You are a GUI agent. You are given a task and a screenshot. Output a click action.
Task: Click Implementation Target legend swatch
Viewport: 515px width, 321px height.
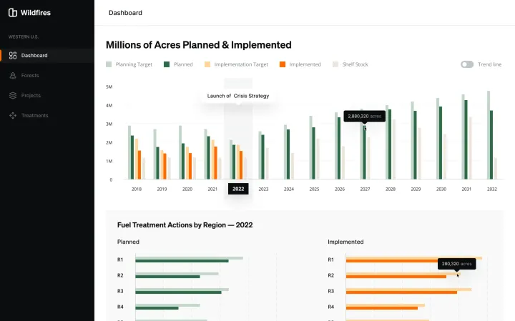[x=207, y=64]
